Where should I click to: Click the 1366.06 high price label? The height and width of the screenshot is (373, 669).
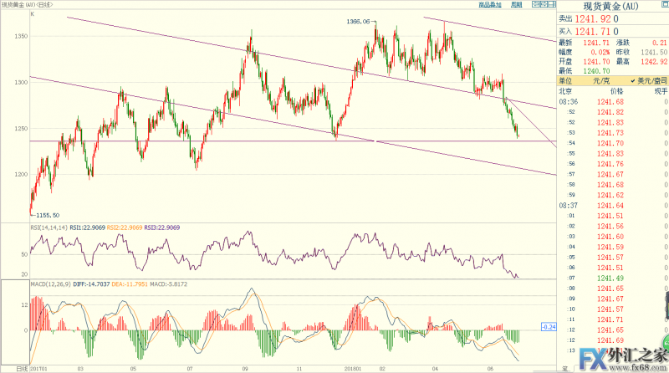coord(358,21)
